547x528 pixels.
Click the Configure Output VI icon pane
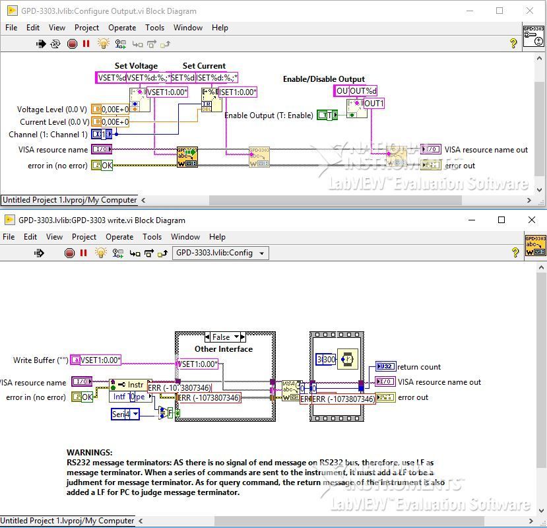534,36
